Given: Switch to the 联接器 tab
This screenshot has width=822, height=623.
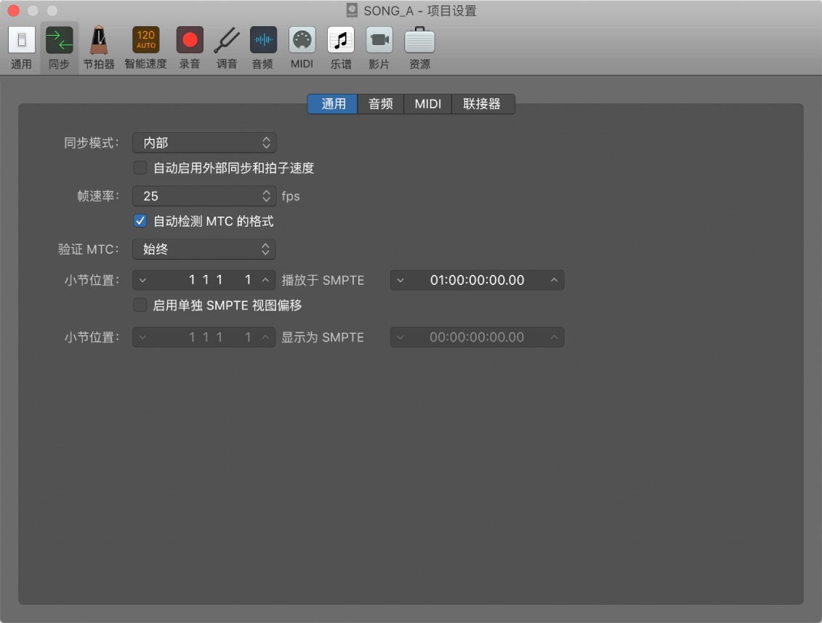Looking at the screenshot, I should point(482,104).
